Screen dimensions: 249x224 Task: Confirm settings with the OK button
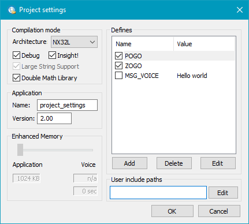click(x=172, y=211)
